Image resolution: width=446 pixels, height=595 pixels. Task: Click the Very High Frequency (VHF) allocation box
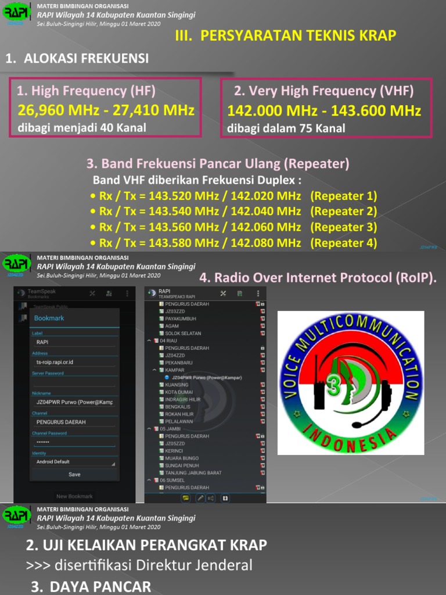[x=326, y=107]
